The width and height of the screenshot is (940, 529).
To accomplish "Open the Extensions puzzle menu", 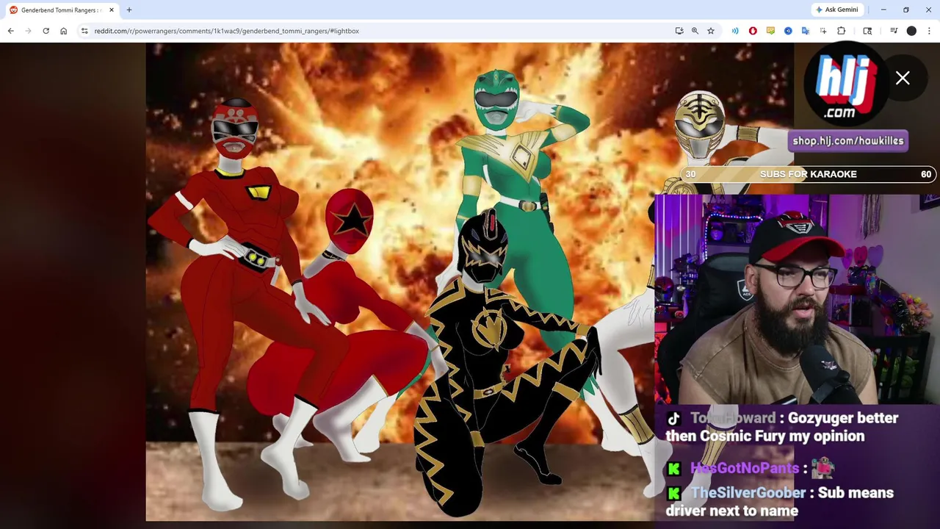I will [842, 31].
